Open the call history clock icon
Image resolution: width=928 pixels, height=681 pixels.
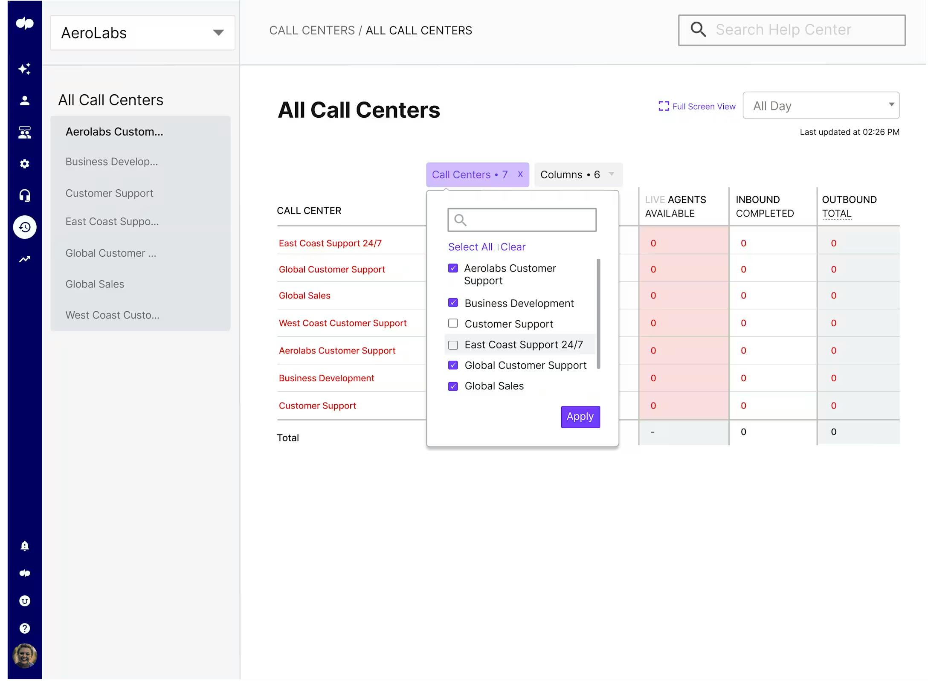[x=25, y=227]
